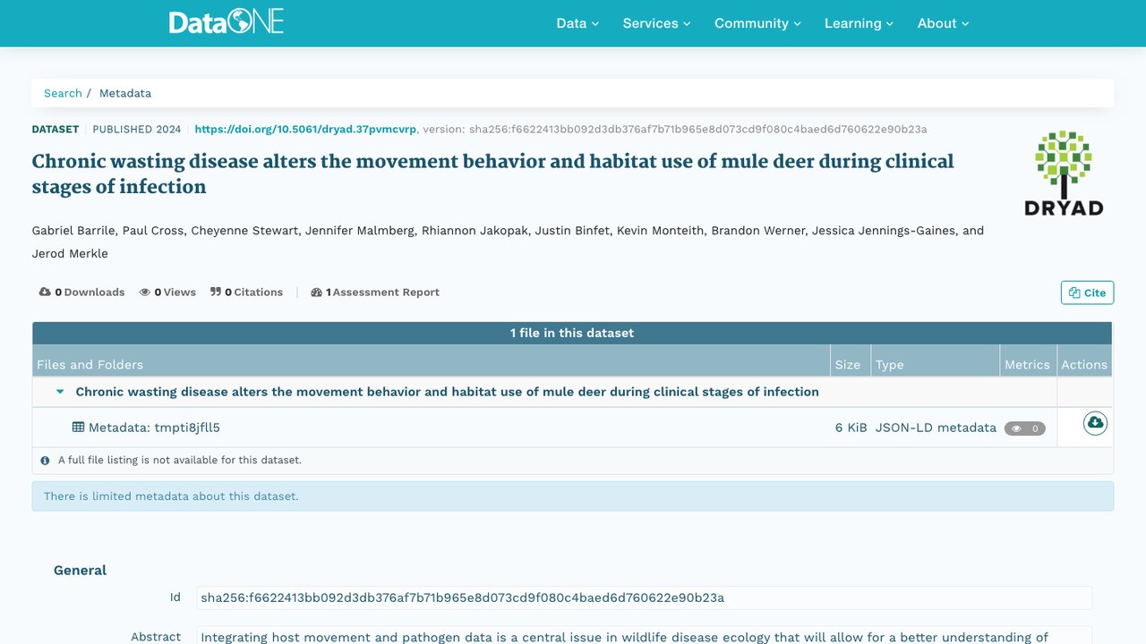The width and height of the screenshot is (1146, 644).
Task: Click the Views eye icon
Action: tap(144, 292)
